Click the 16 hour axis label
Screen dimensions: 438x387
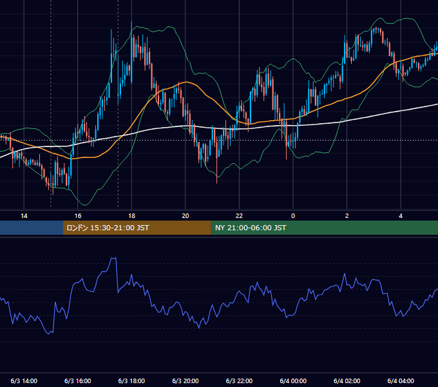tap(78, 216)
